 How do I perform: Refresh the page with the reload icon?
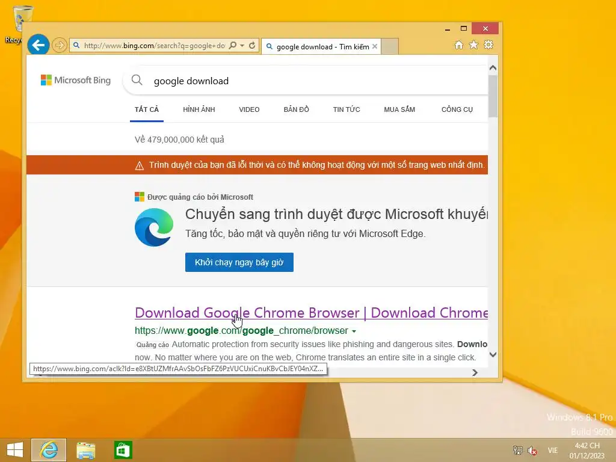(252, 45)
